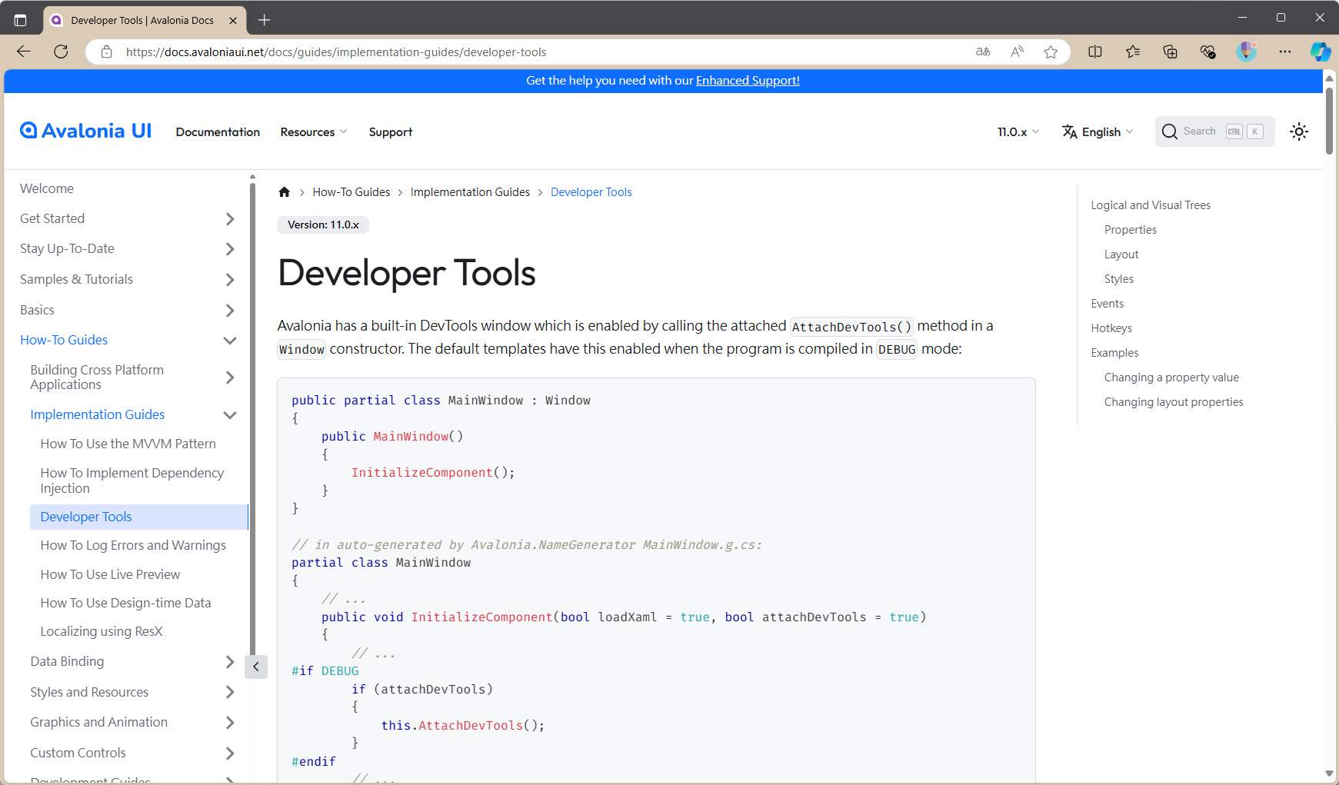Jump to Events section
This screenshot has height=785, width=1339.
[x=1108, y=304]
